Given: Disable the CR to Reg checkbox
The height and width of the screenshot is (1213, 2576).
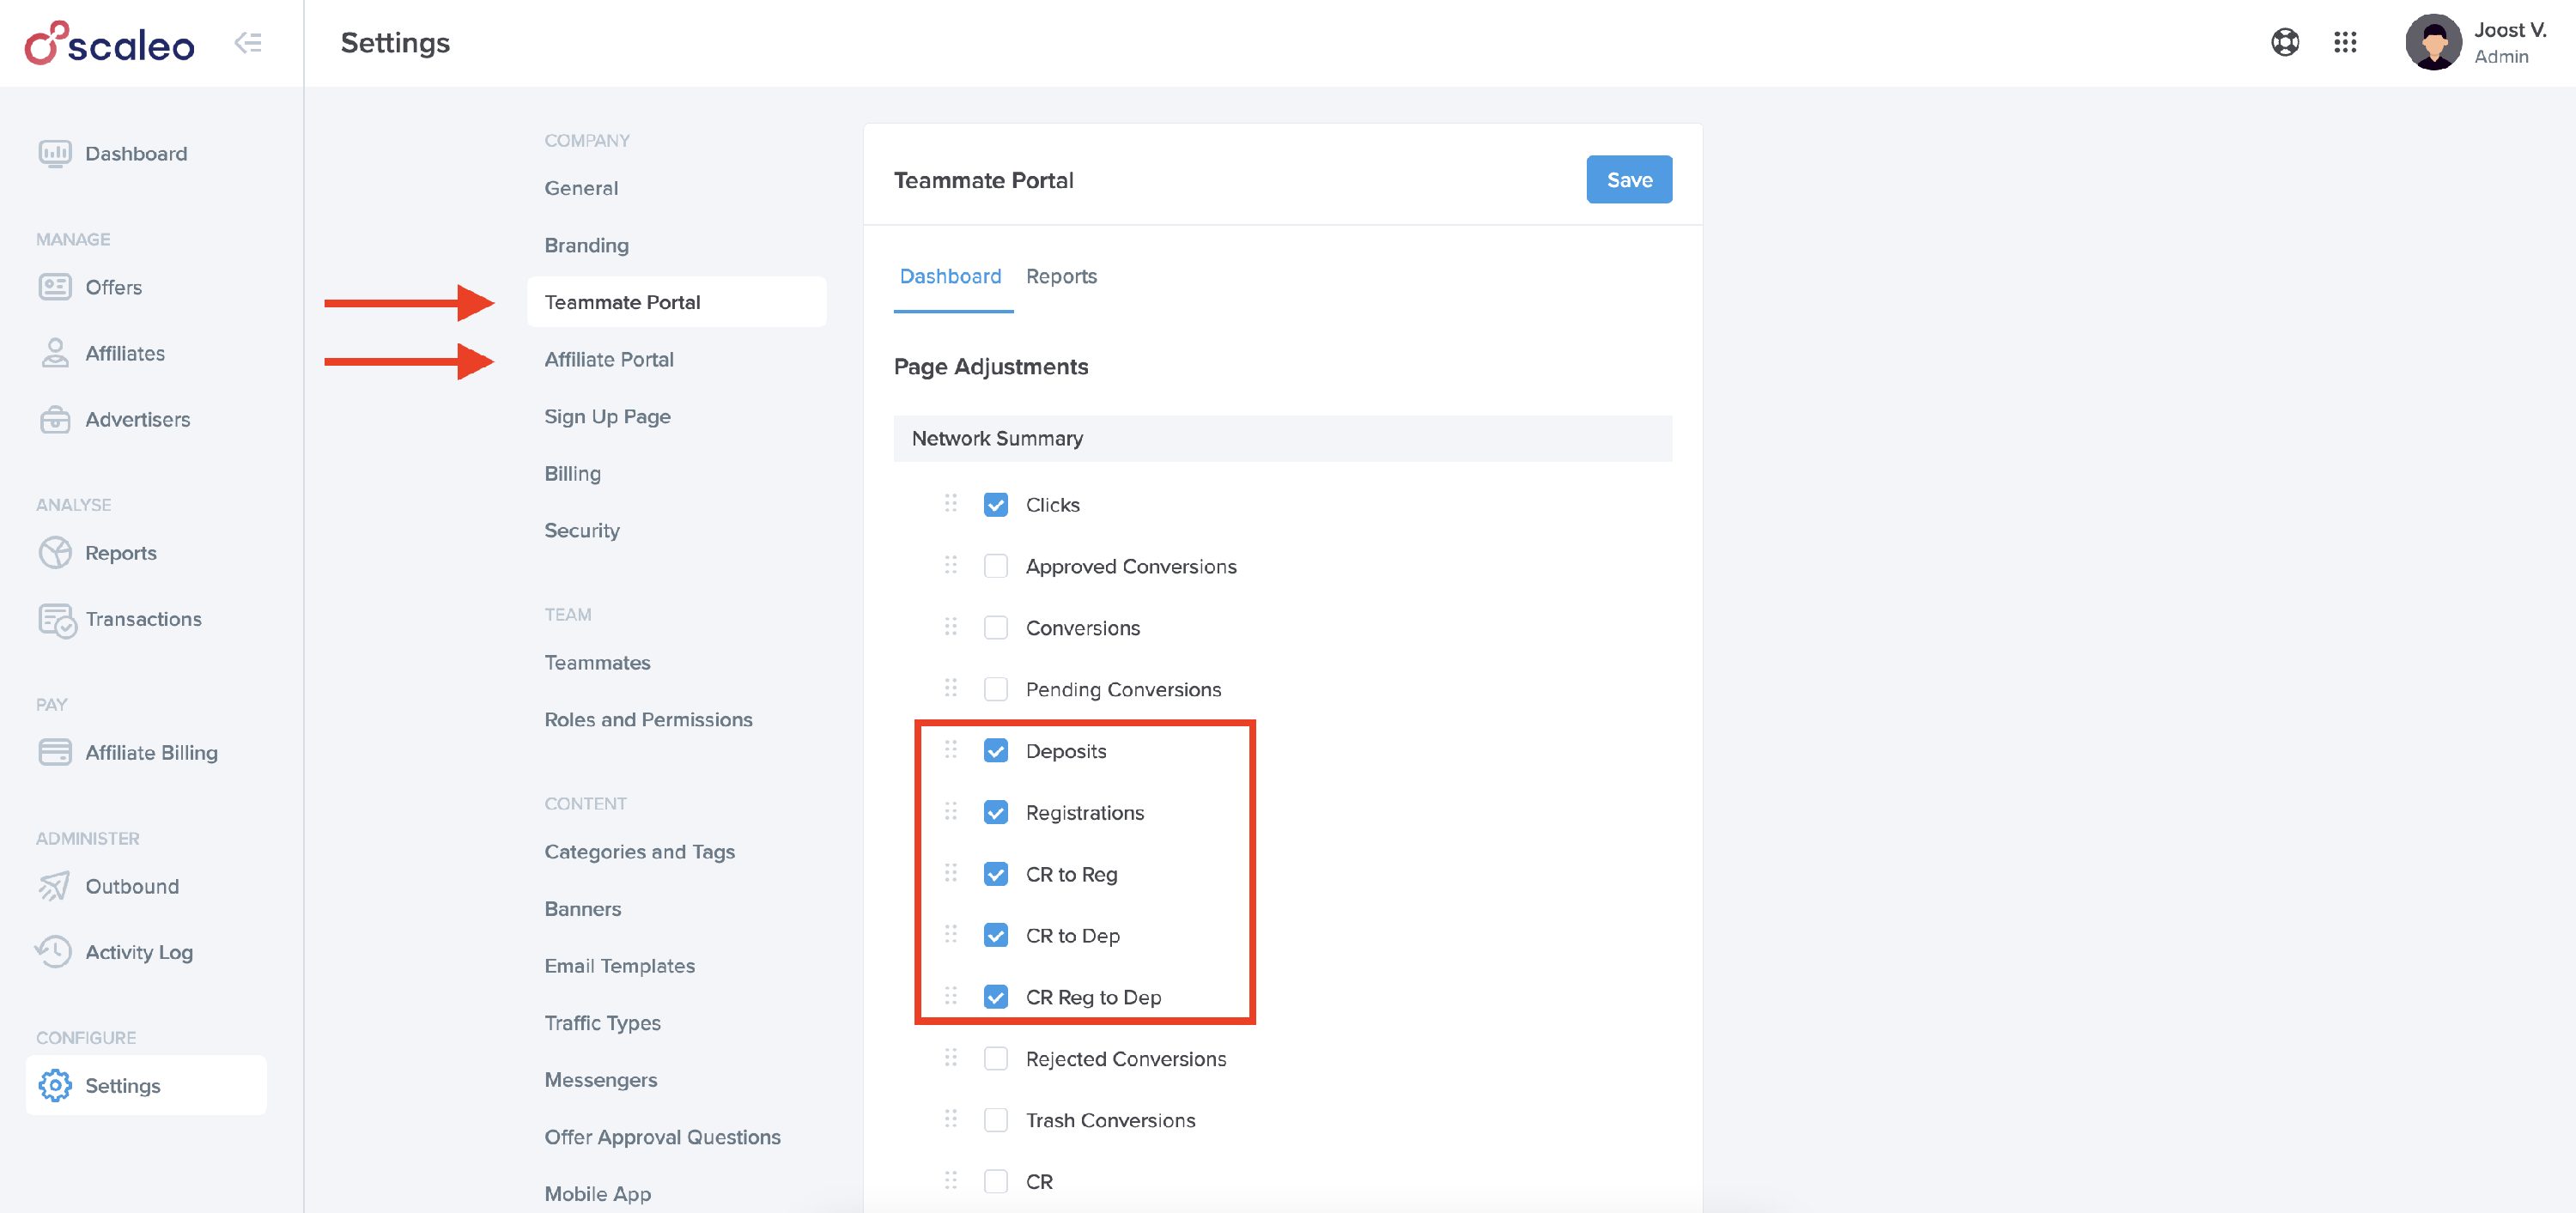Looking at the screenshot, I should click(x=995, y=871).
